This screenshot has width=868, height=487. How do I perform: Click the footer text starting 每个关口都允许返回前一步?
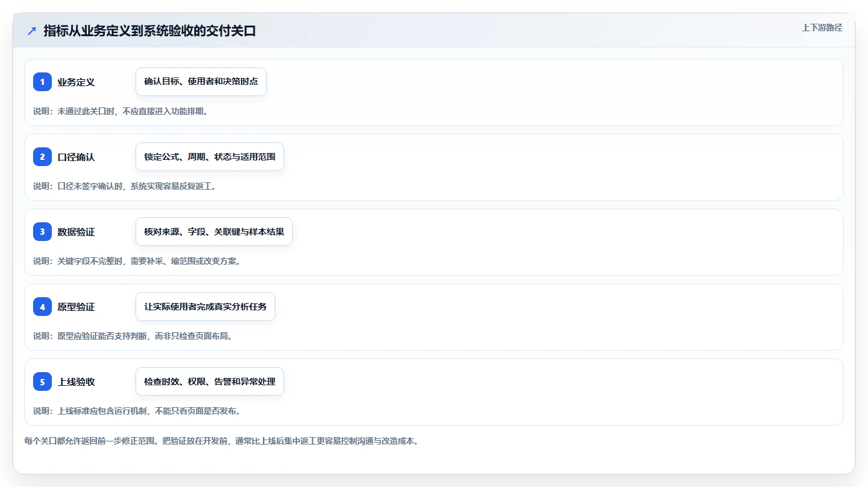(x=221, y=441)
